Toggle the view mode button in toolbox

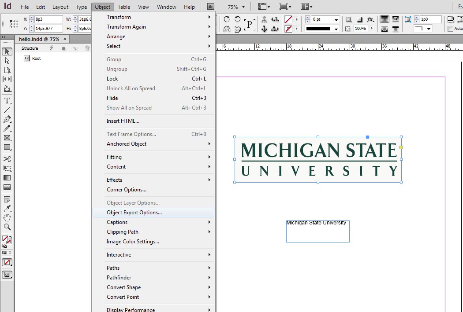[x=7, y=275]
